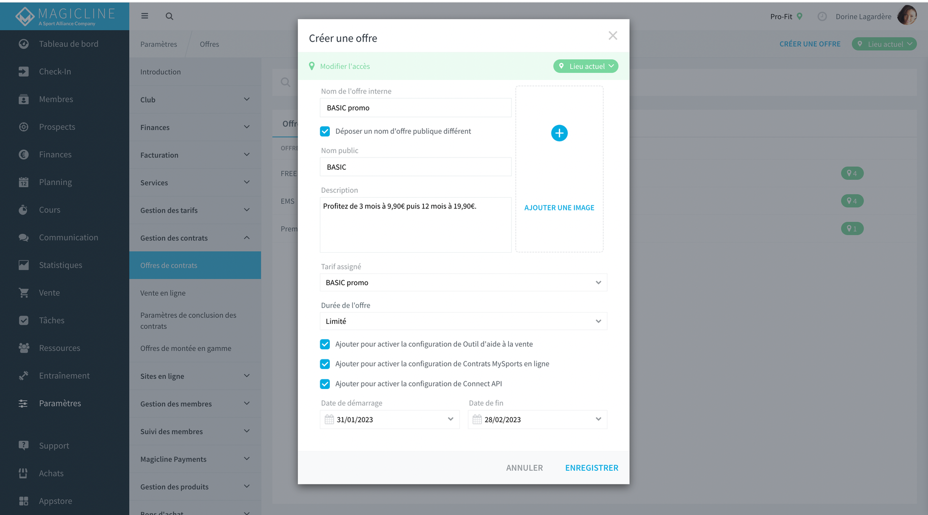
Task: Click the clock icon next to user name
Action: pos(822,17)
